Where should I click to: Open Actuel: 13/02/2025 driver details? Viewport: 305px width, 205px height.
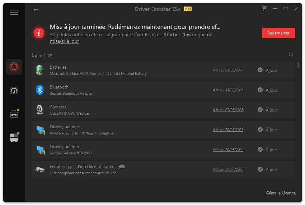coord(228,90)
